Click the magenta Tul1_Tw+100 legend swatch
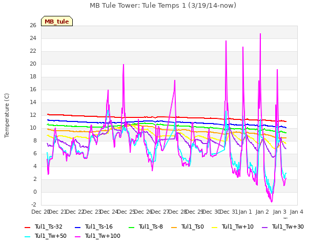328x246 pixels. (77, 236)
